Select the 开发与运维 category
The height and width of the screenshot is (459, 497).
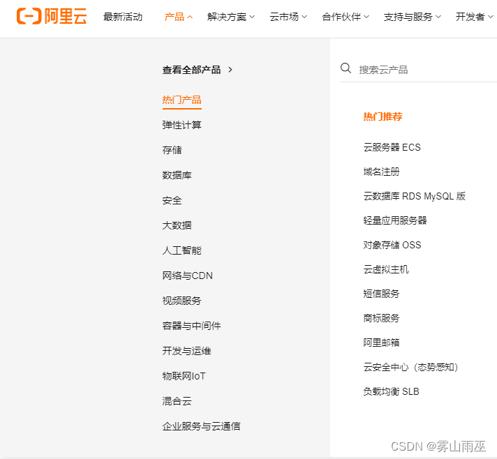(186, 351)
